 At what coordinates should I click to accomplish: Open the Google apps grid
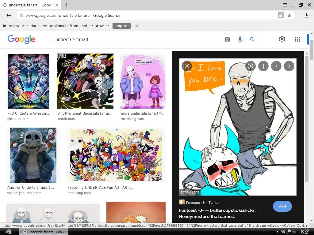coord(297,39)
